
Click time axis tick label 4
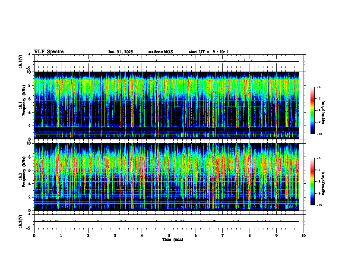point(142,236)
